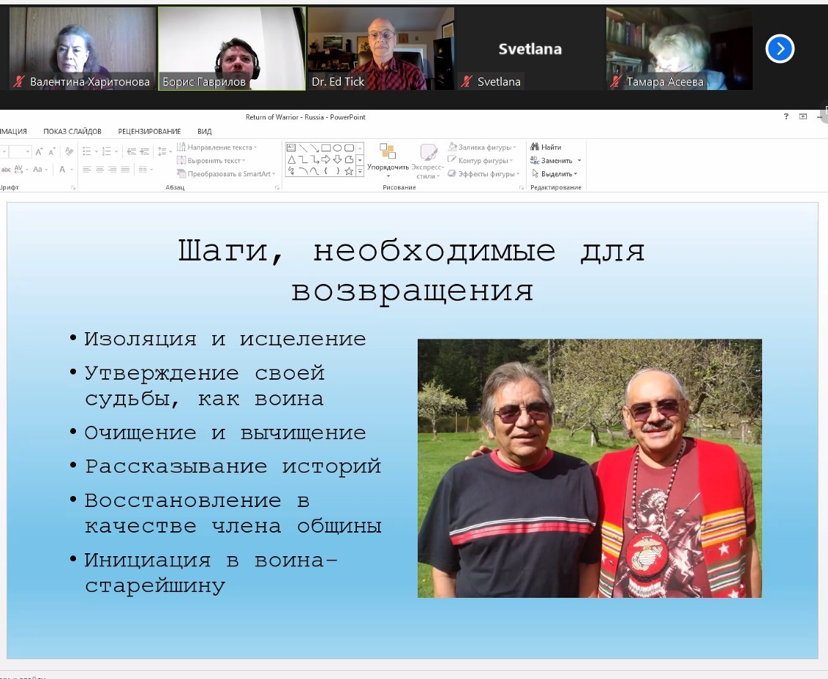Image resolution: width=828 pixels, height=679 pixels.
Task: Click the Help question mark icon
Action: (x=786, y=116)
